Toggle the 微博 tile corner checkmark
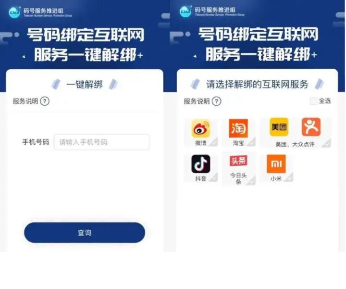This screenshot has width=346, height=289. click(x=214, y=142)
